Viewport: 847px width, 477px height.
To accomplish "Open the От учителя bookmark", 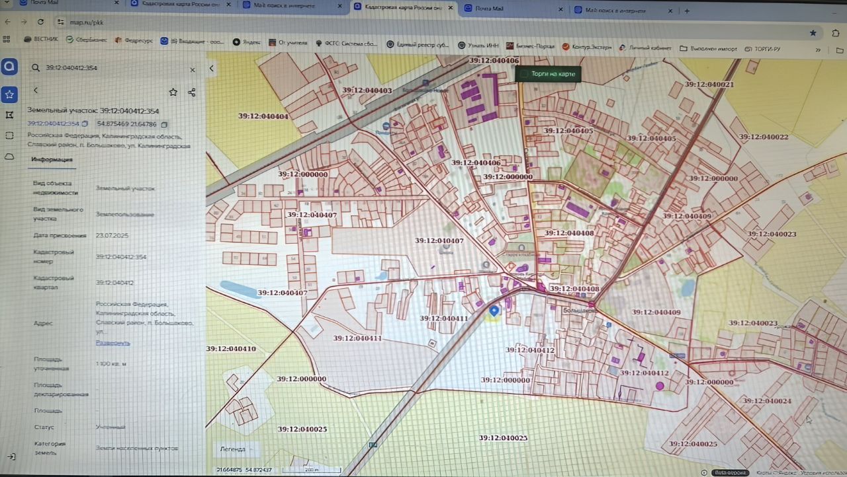I will [x=287, y=43].
